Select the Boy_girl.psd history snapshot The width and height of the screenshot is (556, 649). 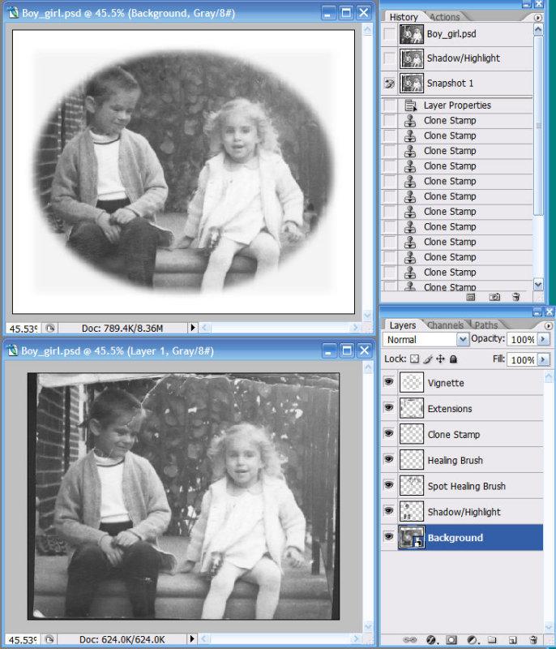click(456, 34)
